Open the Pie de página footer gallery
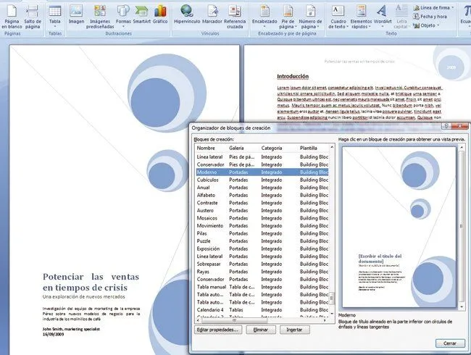The height and width of the screenshot is (355, 471). [x=288, y=17]
